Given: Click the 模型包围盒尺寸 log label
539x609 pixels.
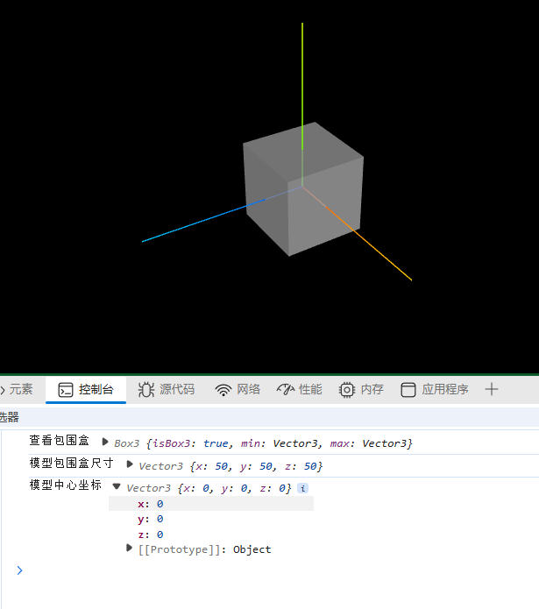Looking at the screenshot, I should (72, 463).
